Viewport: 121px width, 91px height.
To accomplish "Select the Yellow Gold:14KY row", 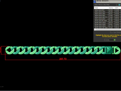I will pos(107,13).
